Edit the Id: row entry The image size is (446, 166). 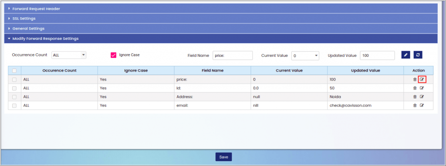click(x=422, y=88)
